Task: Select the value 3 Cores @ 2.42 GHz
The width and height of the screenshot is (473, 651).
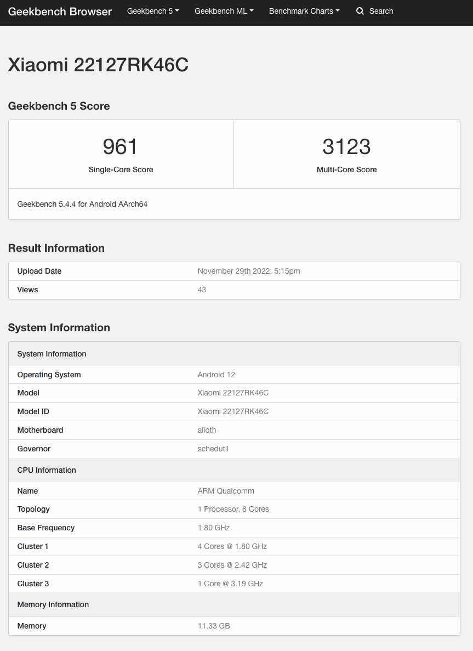Action: tap(232, 565)
